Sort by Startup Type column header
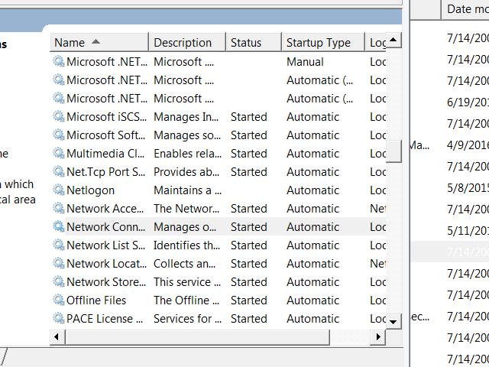Image resolution: width=489 pixels, height=367 pixels. [x=323, y=42]
